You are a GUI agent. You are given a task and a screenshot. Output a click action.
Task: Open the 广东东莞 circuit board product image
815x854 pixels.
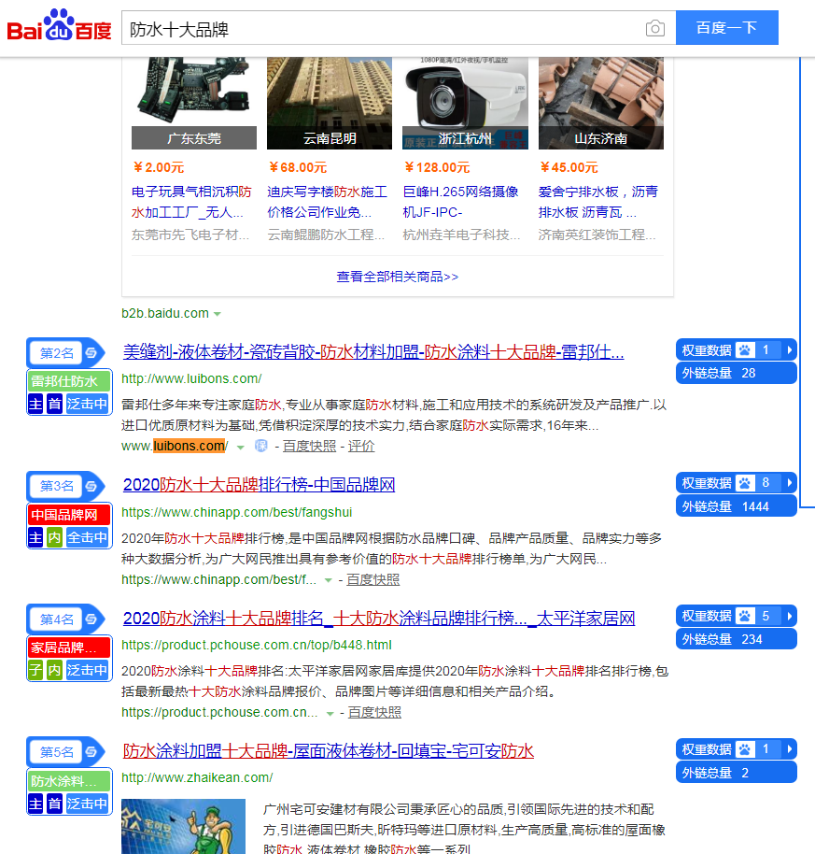[x=193, y=103]
